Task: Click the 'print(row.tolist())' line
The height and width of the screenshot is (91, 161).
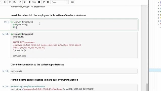Action: point(20,25)
